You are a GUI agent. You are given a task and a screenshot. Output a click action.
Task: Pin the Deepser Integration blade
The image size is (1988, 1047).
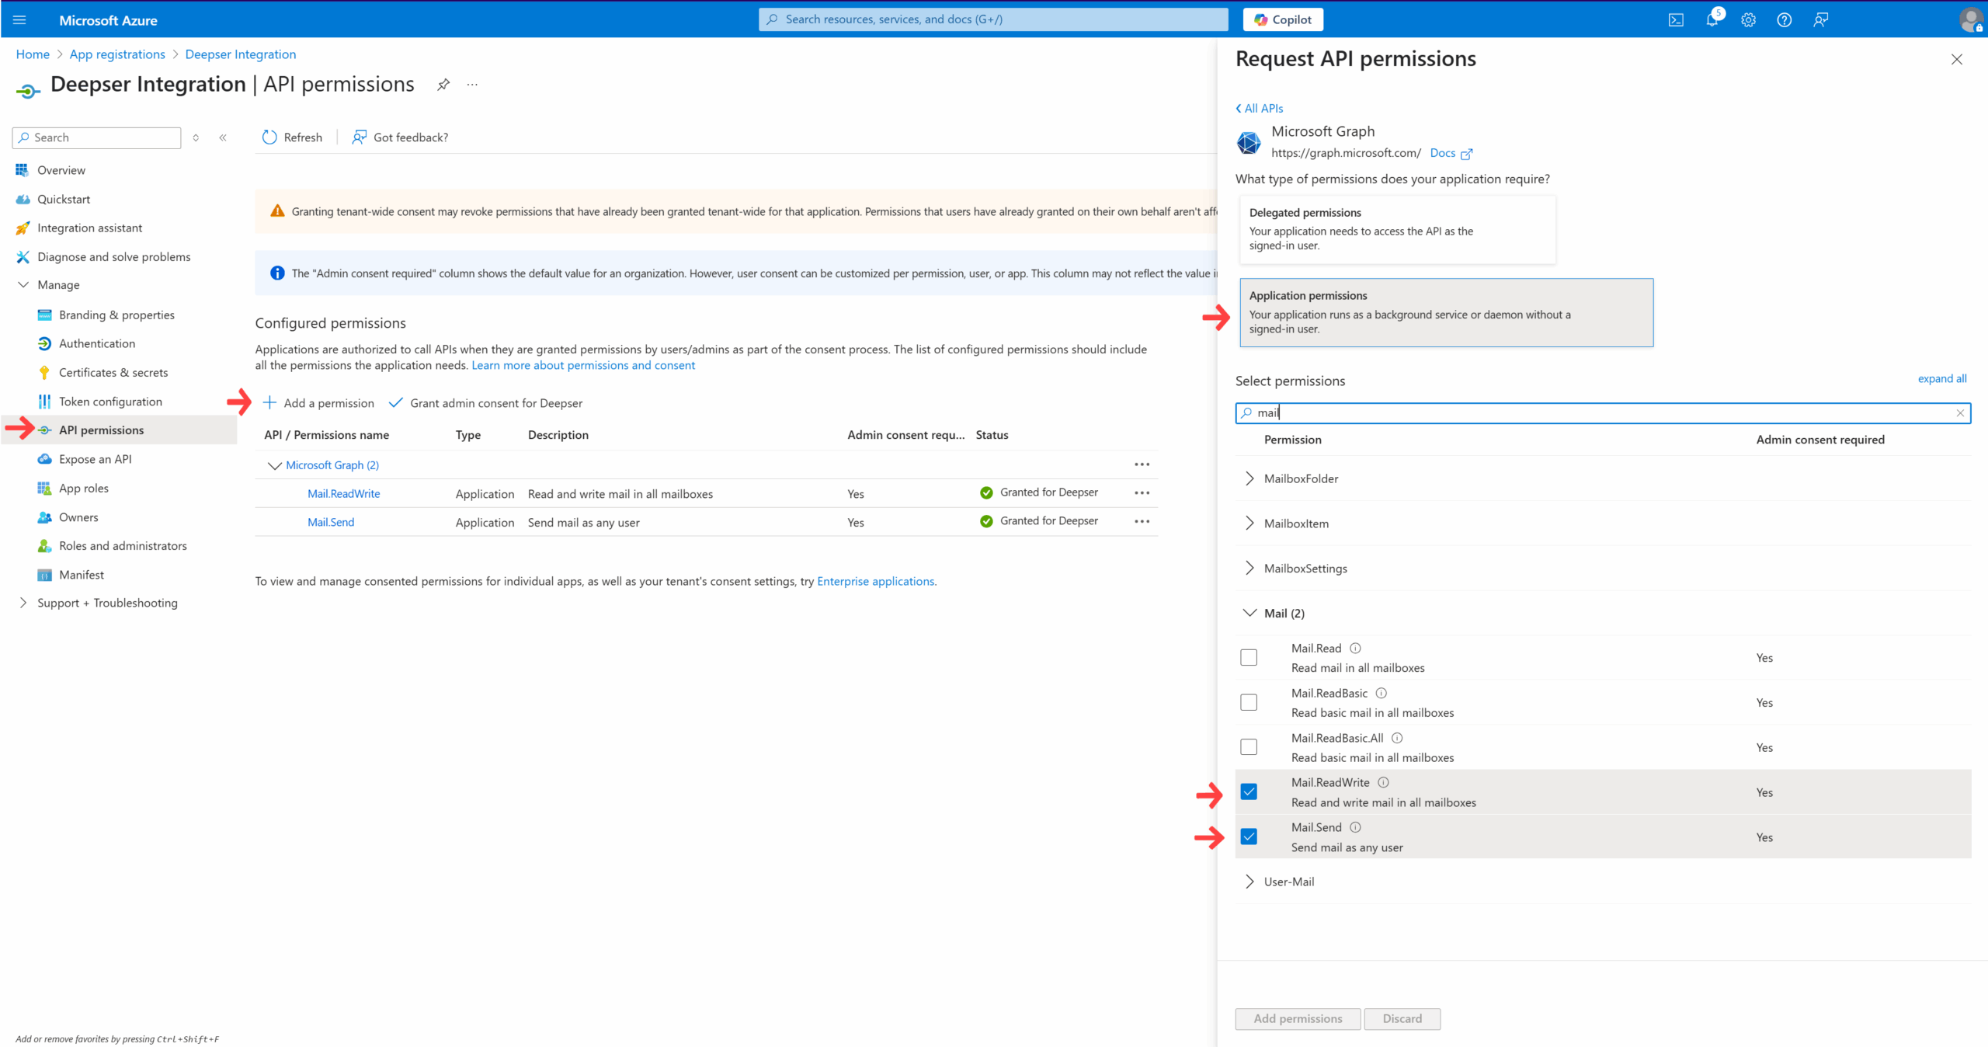(443, 85)
